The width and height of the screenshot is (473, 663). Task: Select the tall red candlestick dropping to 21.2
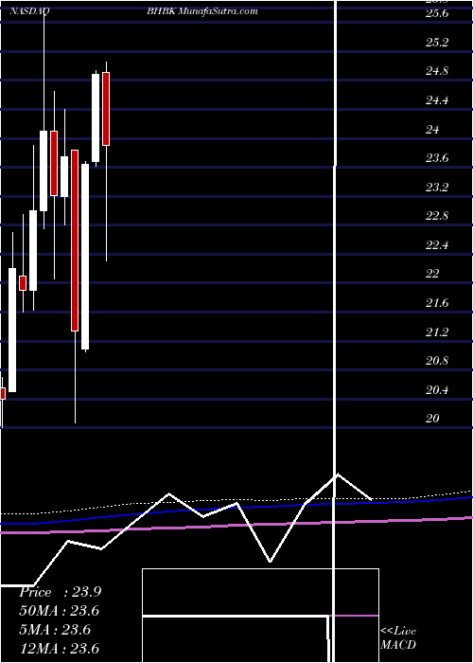click(x=75, y=241)
